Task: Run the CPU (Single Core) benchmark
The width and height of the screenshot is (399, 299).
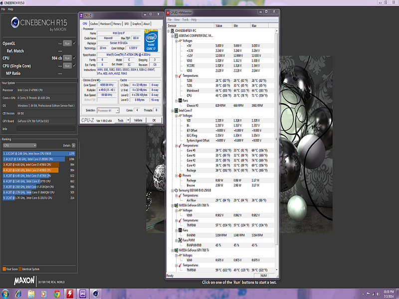Action: pyautogui.click(x=67, y=66)
